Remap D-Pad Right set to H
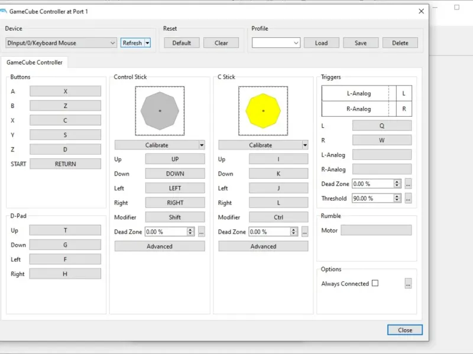473x354 pixels. click(x=65, y=274)
